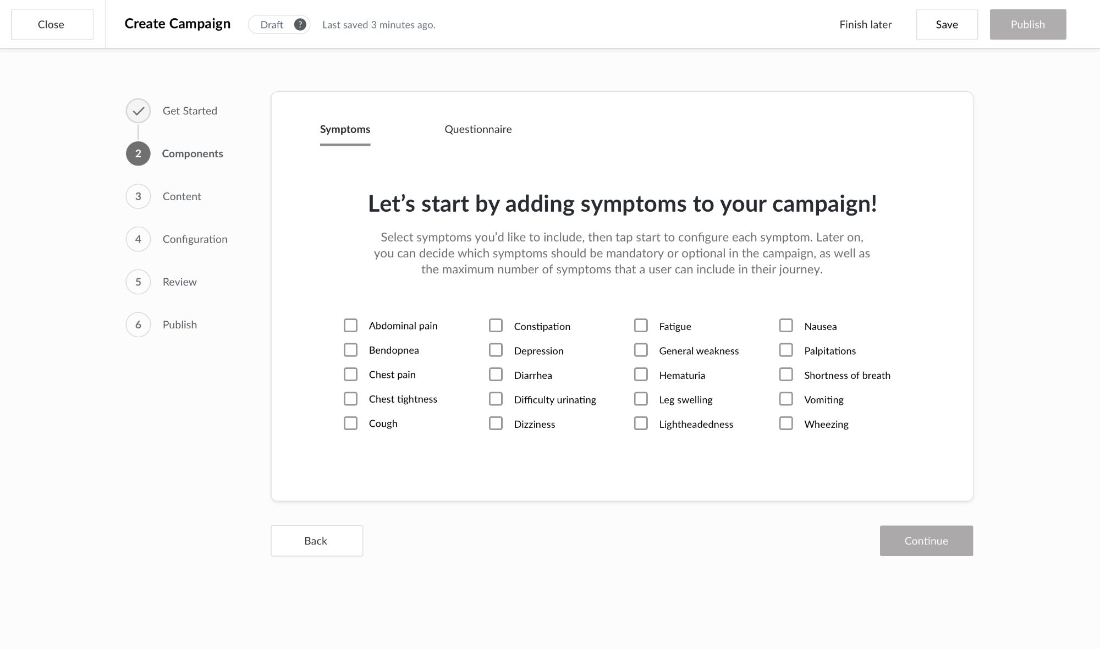Go to step 5 Review

(137, 282)
